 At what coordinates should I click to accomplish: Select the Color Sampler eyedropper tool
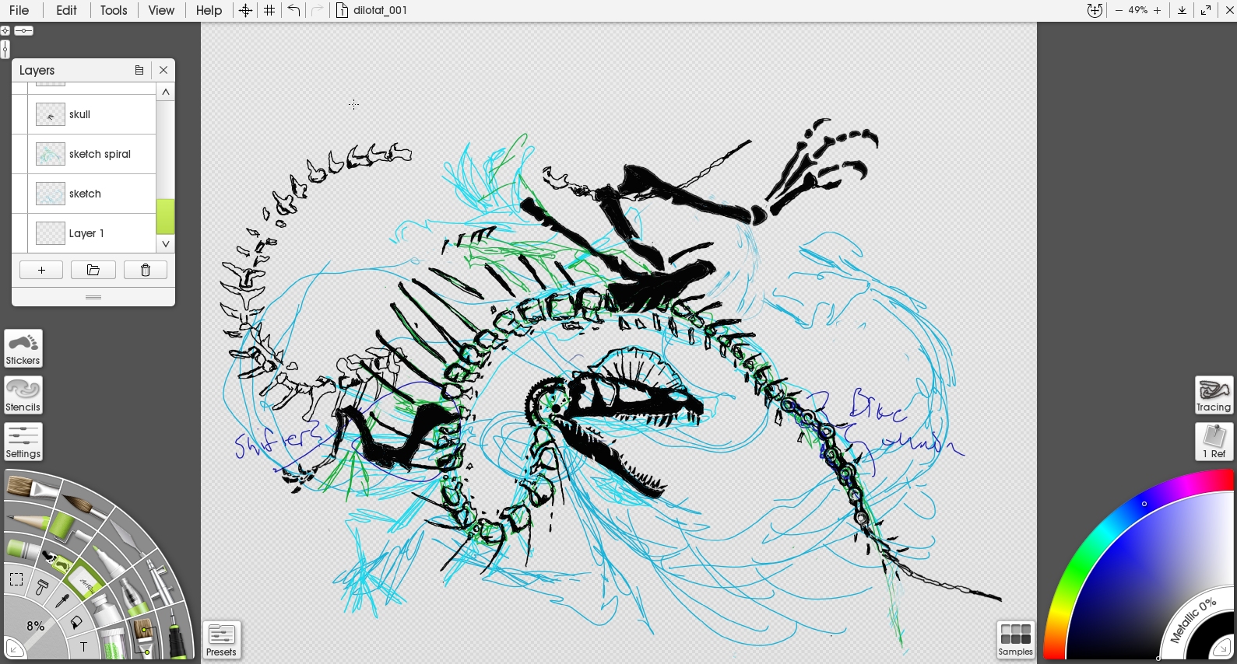point(62,599)
